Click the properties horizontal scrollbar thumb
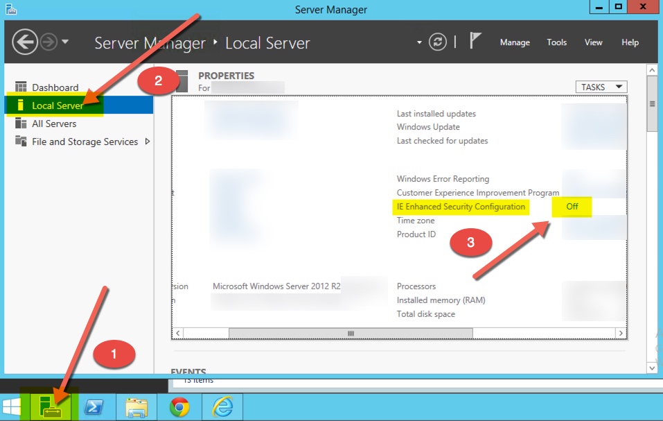 (351, 334)
